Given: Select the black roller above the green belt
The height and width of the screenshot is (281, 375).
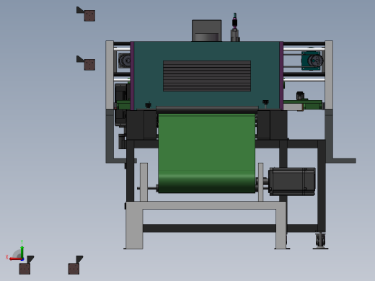Looking at the screenshot, I should click(207, 110).
